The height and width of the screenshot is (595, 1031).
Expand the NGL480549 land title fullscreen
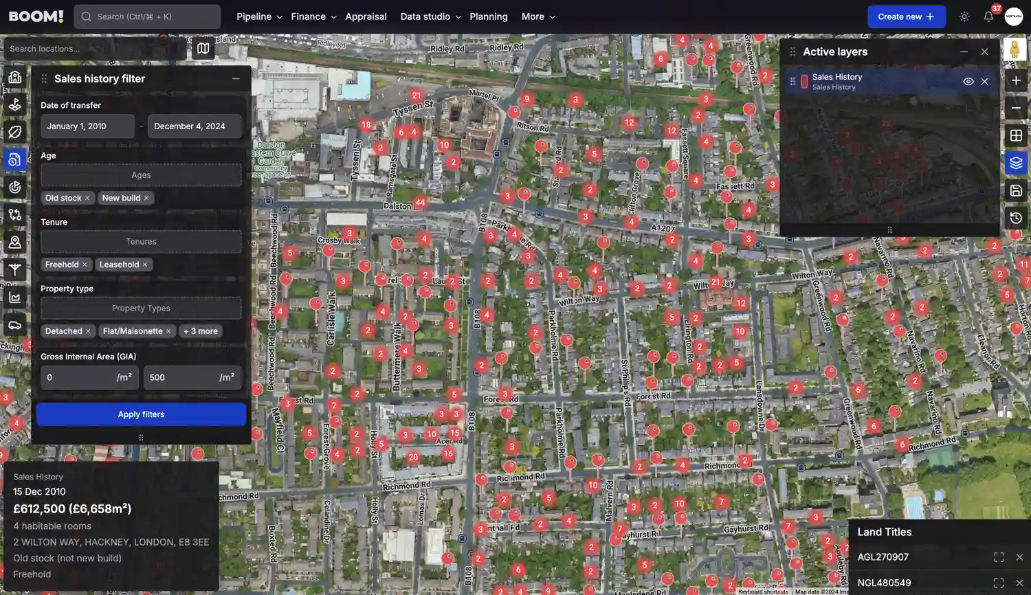click(999, 583)
